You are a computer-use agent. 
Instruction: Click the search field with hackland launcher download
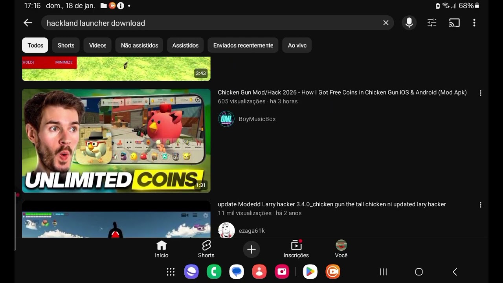217,23
